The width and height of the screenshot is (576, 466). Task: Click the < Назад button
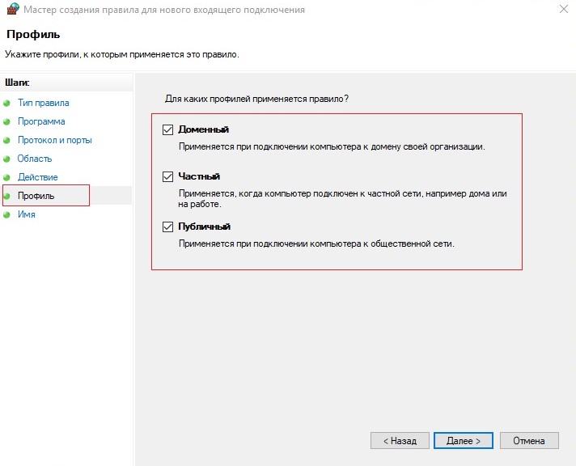[x=400, y=440]
